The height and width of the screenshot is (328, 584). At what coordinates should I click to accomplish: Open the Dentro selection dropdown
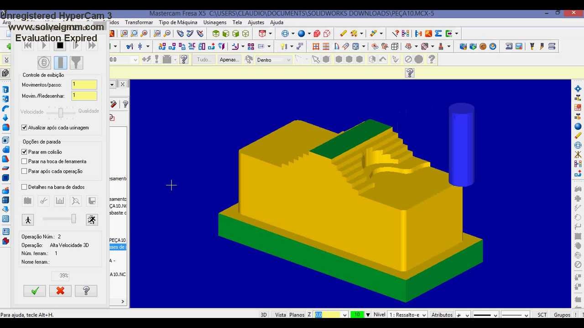click(x=273, y=60)
